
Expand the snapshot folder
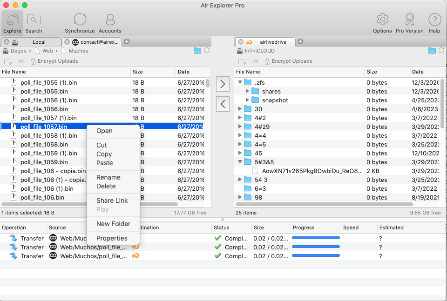[247, 100]
